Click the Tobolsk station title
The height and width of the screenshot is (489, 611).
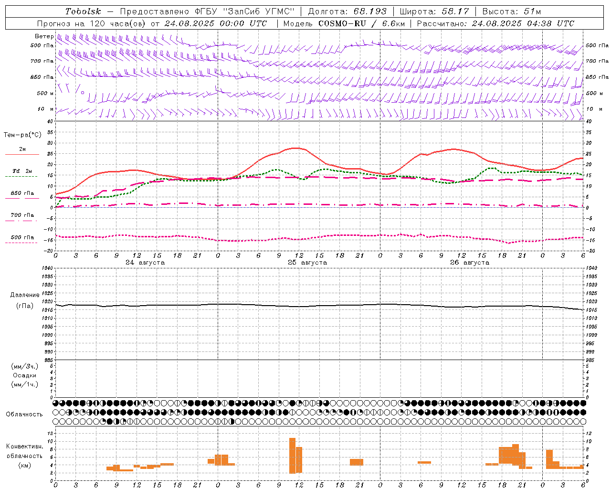[83, 11]
